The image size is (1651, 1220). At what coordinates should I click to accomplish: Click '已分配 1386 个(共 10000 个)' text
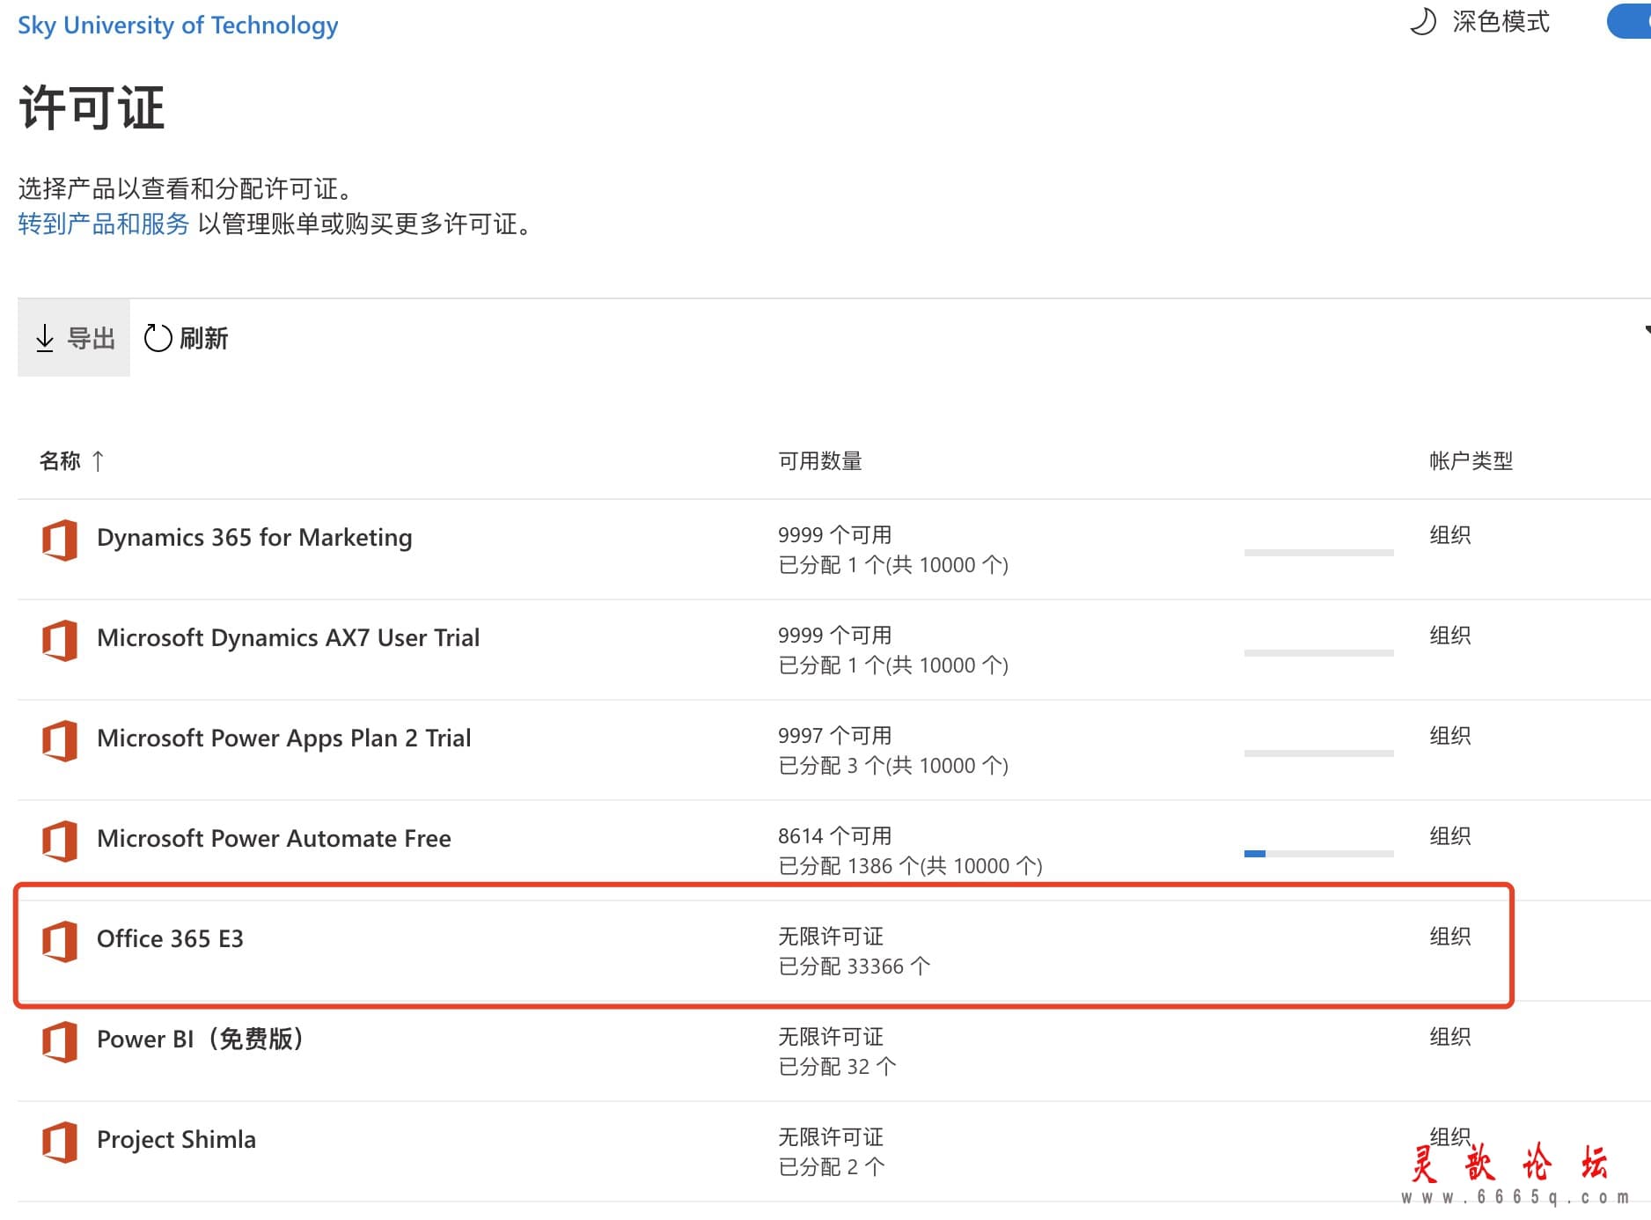[x=910, y=865]
